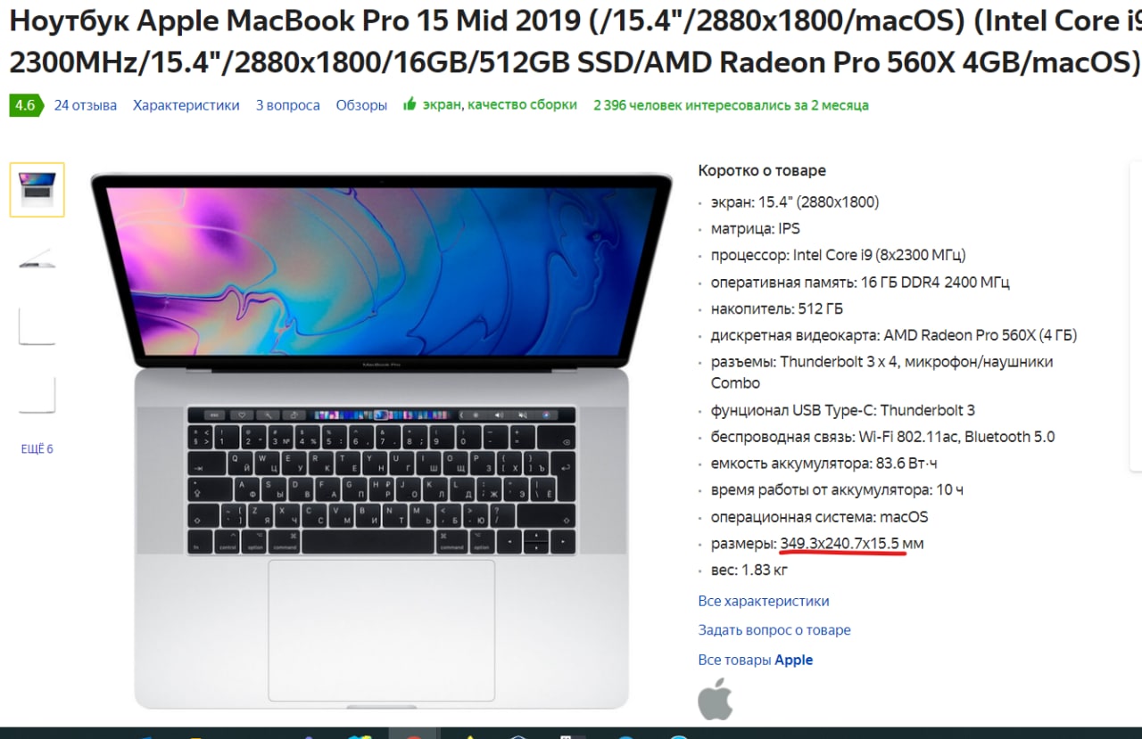
Task: Open the '24 отзыва' reviews link
Action: tap(86, 105)
